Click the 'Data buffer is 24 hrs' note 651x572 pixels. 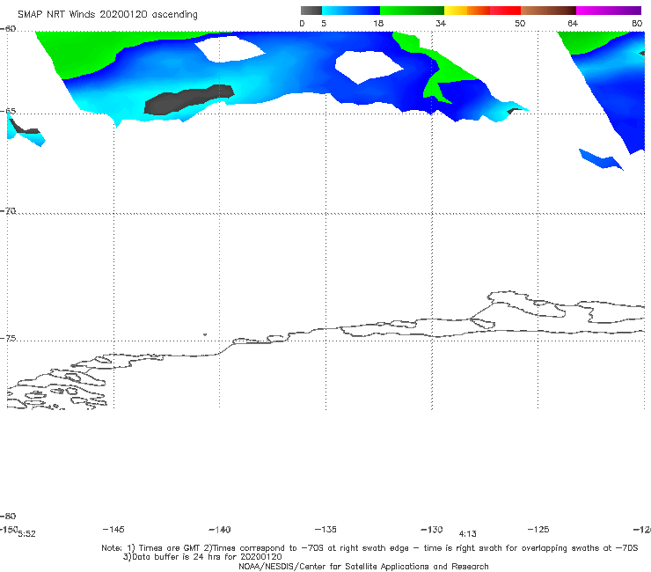[202, 557]
